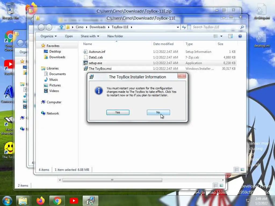This screenshot has height=206, width=275.
Task: Open Downloads under Favorites
Action: (57, 57)
